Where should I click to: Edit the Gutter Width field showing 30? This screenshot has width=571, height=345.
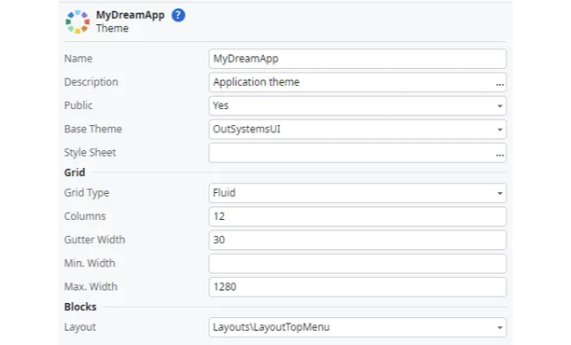click(x=357, y=240)
